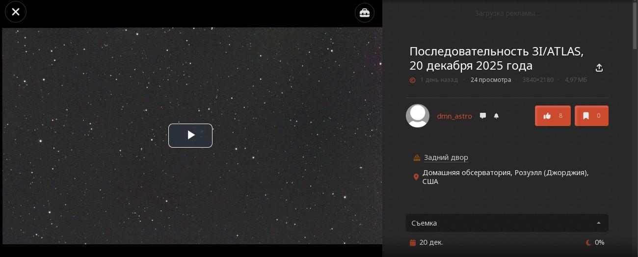Click the image title heading text
Image resolution: width=638 pixels, height=257 pixels.
coord(496,58)
